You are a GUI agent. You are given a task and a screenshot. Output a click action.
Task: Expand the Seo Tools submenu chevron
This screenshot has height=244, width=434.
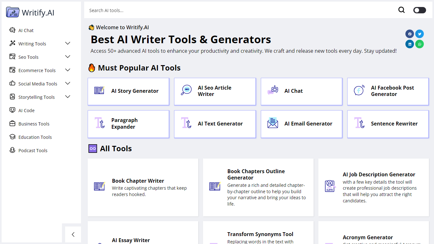[68, 57]
